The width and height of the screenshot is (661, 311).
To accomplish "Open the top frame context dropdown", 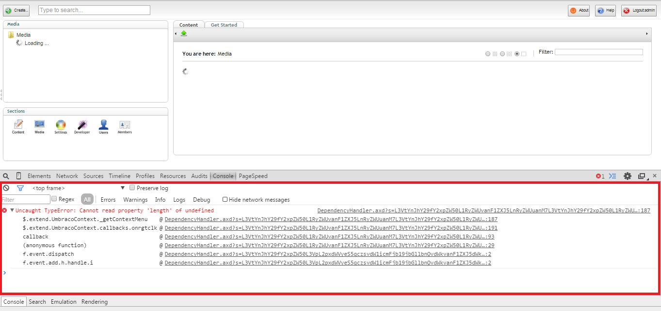I will coord(78,188).
